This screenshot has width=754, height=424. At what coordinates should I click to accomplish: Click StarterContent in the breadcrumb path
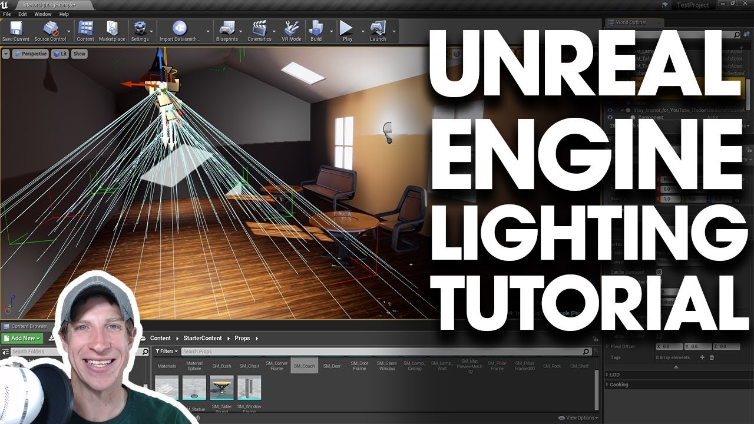[x=202, y=339]
